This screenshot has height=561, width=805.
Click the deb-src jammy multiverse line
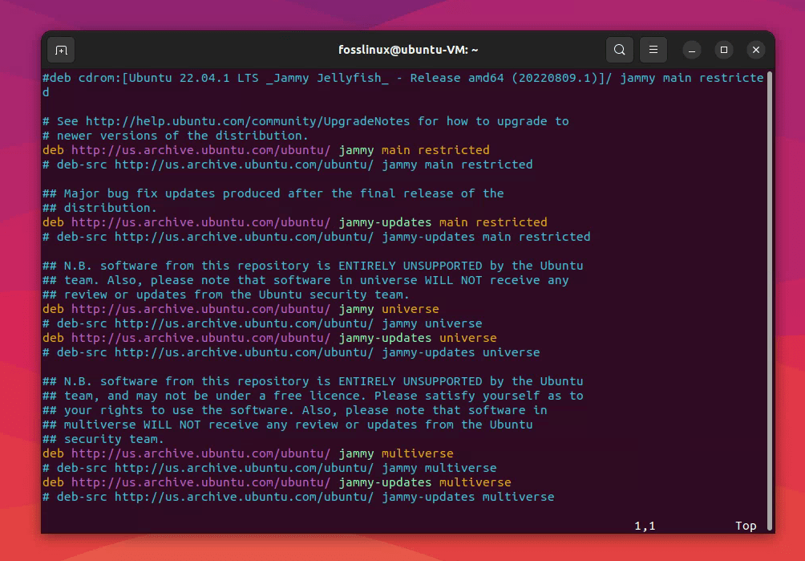(x=269, y=467)
